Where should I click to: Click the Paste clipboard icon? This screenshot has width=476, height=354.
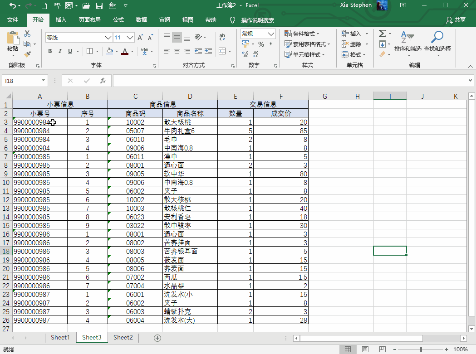point(13,38)
